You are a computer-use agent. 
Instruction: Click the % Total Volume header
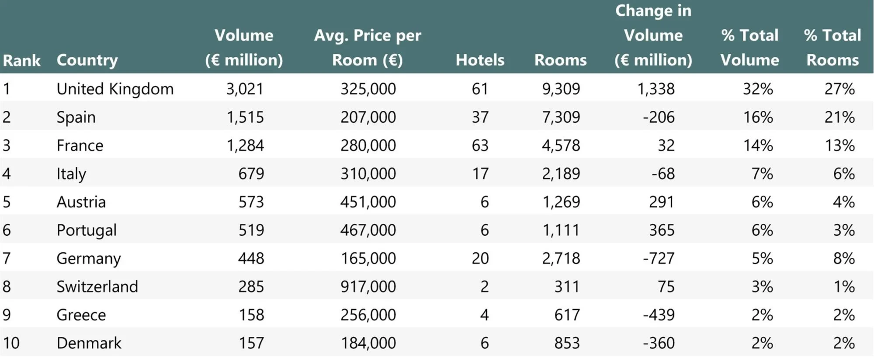749,48
